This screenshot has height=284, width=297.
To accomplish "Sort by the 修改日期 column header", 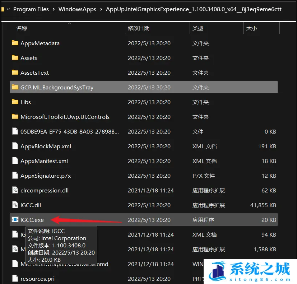I will pyautogui.click(x=139, y=28).
